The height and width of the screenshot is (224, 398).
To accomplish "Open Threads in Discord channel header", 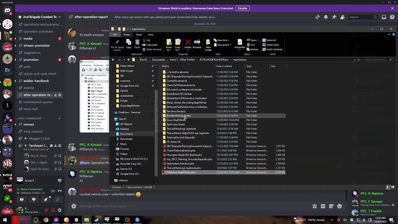I will (x=317, y=17).
